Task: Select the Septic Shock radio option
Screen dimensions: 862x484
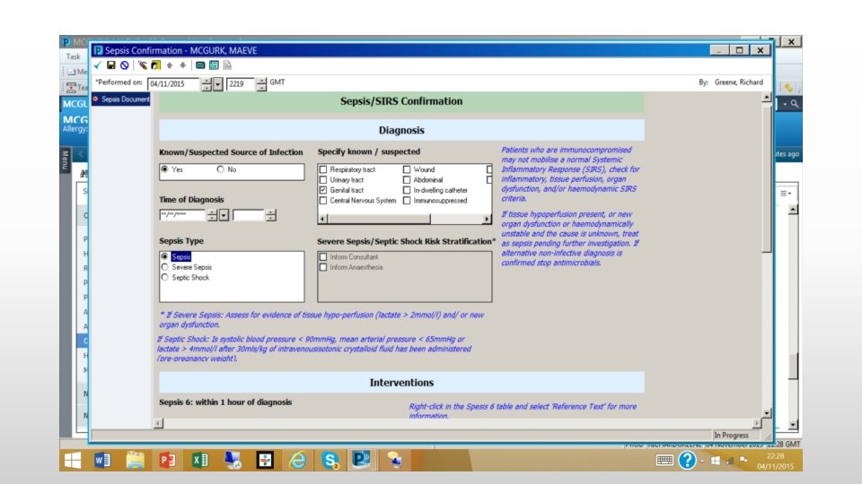Action: (165, 278)
